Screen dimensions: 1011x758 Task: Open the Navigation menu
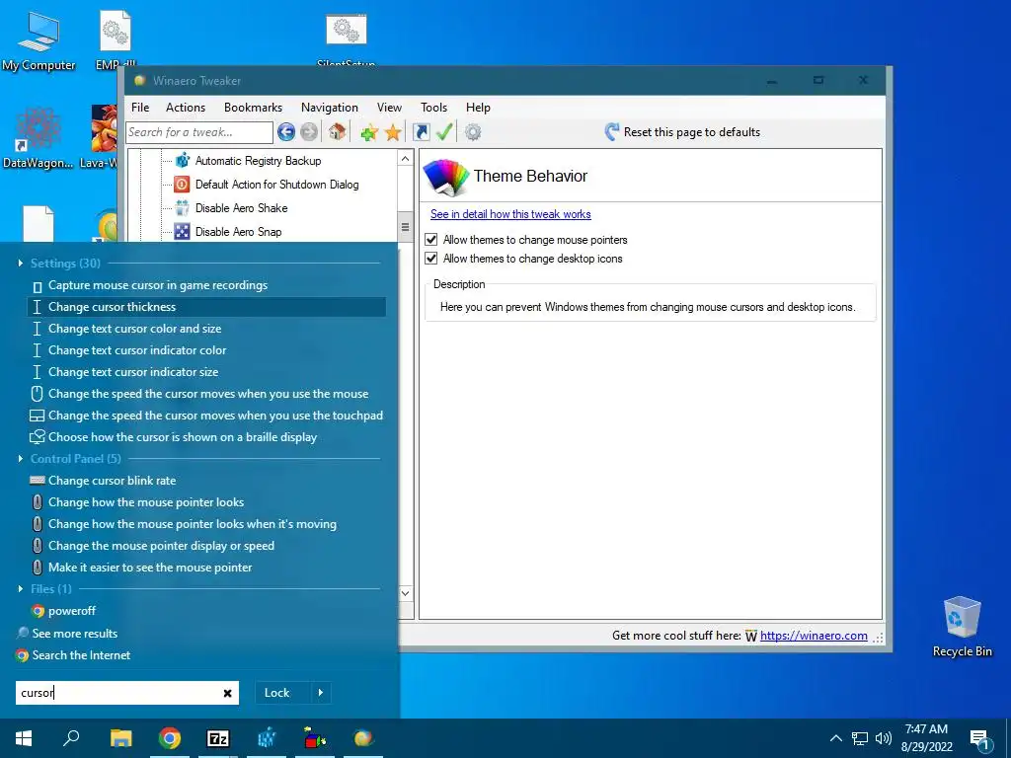tap(330, 108)
